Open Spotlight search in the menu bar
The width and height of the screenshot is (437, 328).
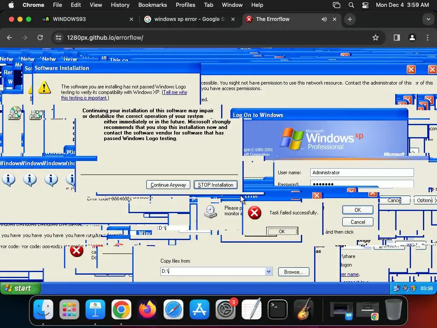351,5
